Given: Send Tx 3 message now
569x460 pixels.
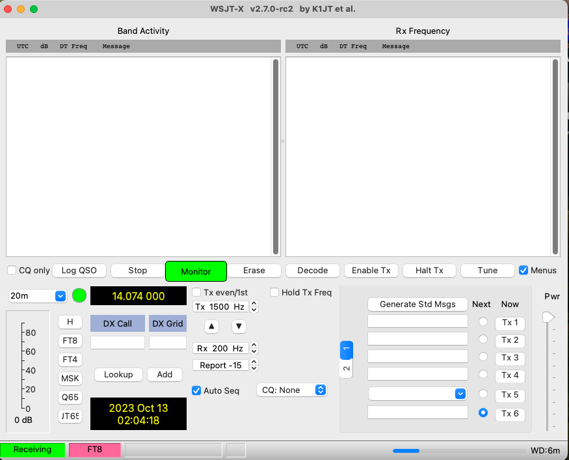Looking at the screenshot, I should point(510,358).
